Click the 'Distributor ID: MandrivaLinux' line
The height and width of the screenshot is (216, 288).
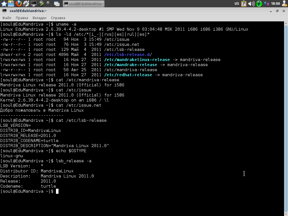coord(37,171)
